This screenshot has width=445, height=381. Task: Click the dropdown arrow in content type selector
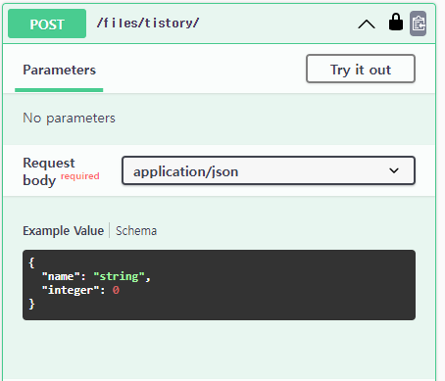click(x=394, y=170)
